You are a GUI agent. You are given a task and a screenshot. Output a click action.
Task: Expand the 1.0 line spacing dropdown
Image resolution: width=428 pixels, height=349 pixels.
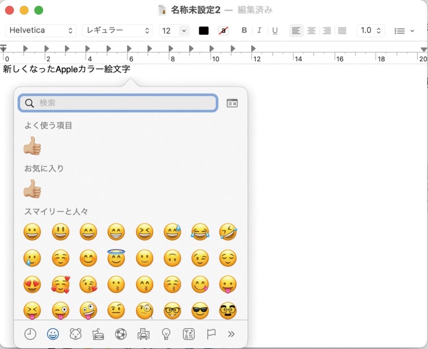[x=370, y=31]
